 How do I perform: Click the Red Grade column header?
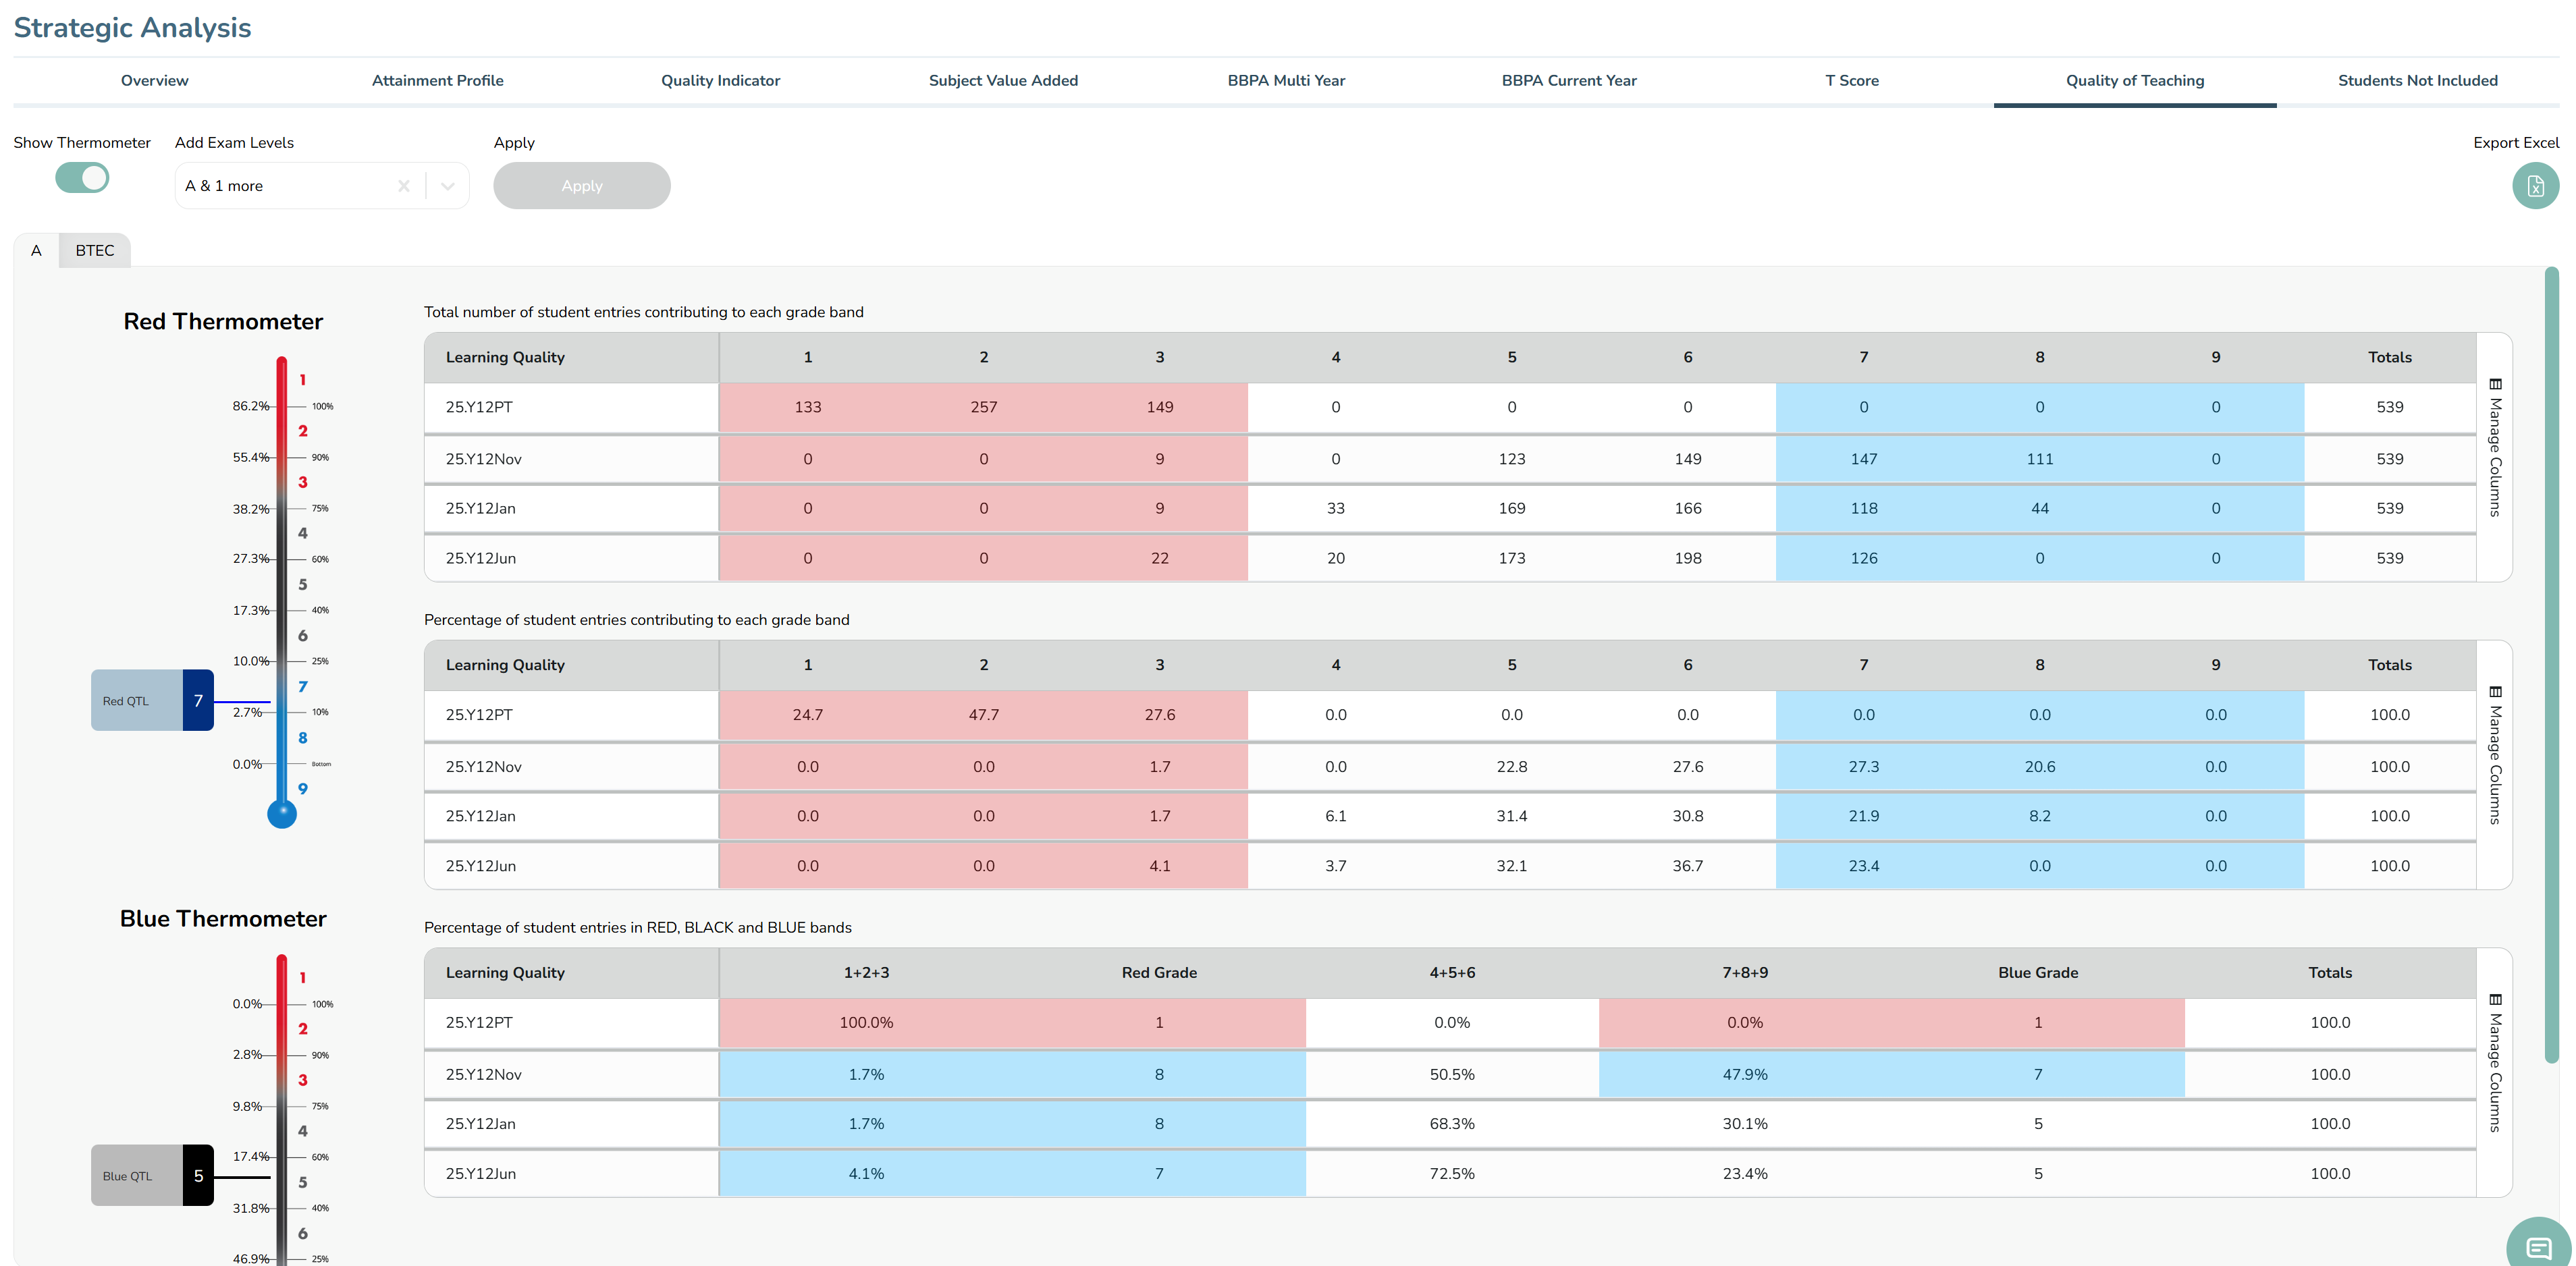pyautogui.click(x=1159, y=973)
